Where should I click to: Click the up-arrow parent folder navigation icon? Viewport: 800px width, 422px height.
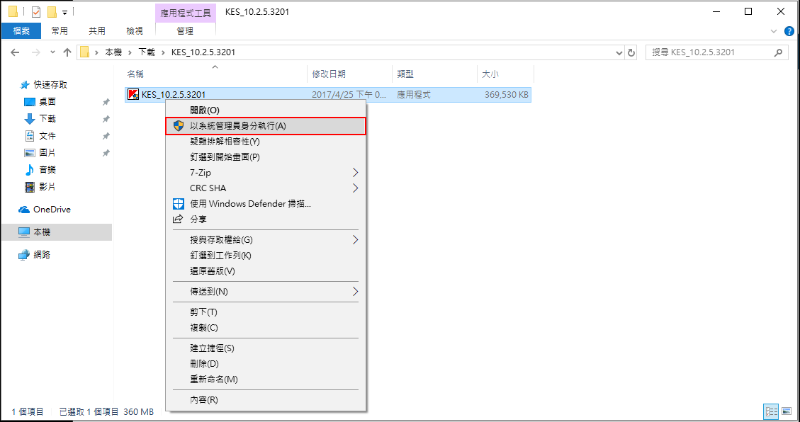tap(67, 52)
